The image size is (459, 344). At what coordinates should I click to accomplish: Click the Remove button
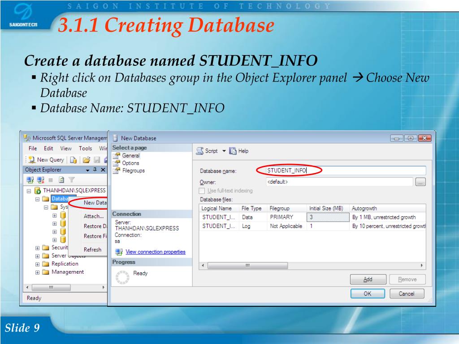coord(407,279)
